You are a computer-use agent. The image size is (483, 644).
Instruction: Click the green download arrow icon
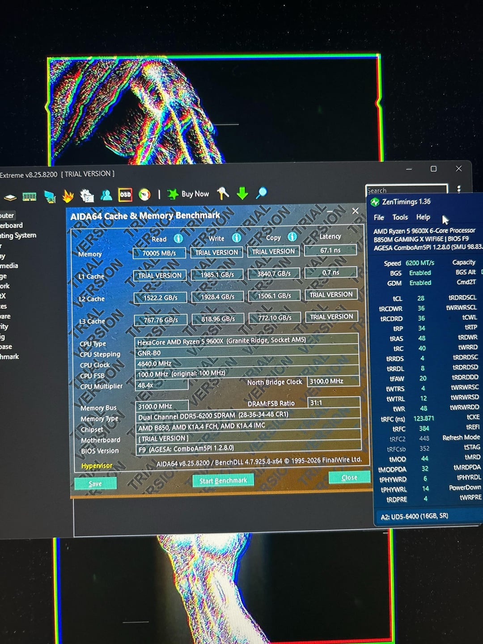pyautogui.click(x=242, y=193)
